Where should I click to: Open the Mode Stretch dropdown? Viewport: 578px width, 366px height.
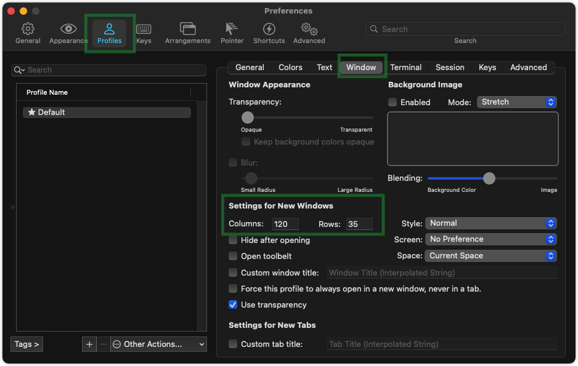(517, 102)
